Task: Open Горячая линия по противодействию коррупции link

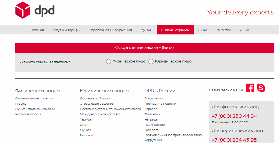Action: pyautogui.click(x=173, y=138)
